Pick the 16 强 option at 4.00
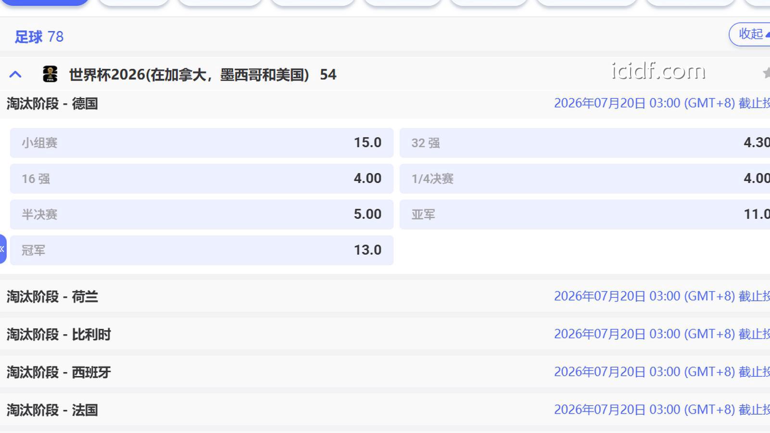The height and width of the screenshot is (433, 770). [202, 179]
